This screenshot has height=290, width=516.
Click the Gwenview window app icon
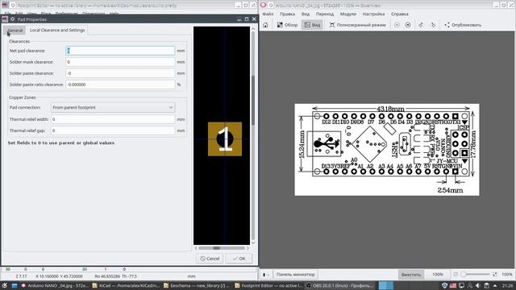click(263, 6)
